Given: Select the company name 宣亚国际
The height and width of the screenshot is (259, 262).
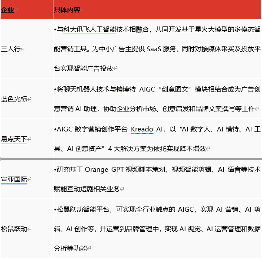Looking at the screenshot, I should (x=14, y=180).
